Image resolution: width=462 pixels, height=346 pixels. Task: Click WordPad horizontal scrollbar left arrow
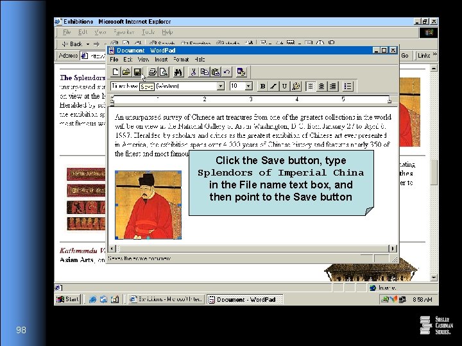coord(112,249)
